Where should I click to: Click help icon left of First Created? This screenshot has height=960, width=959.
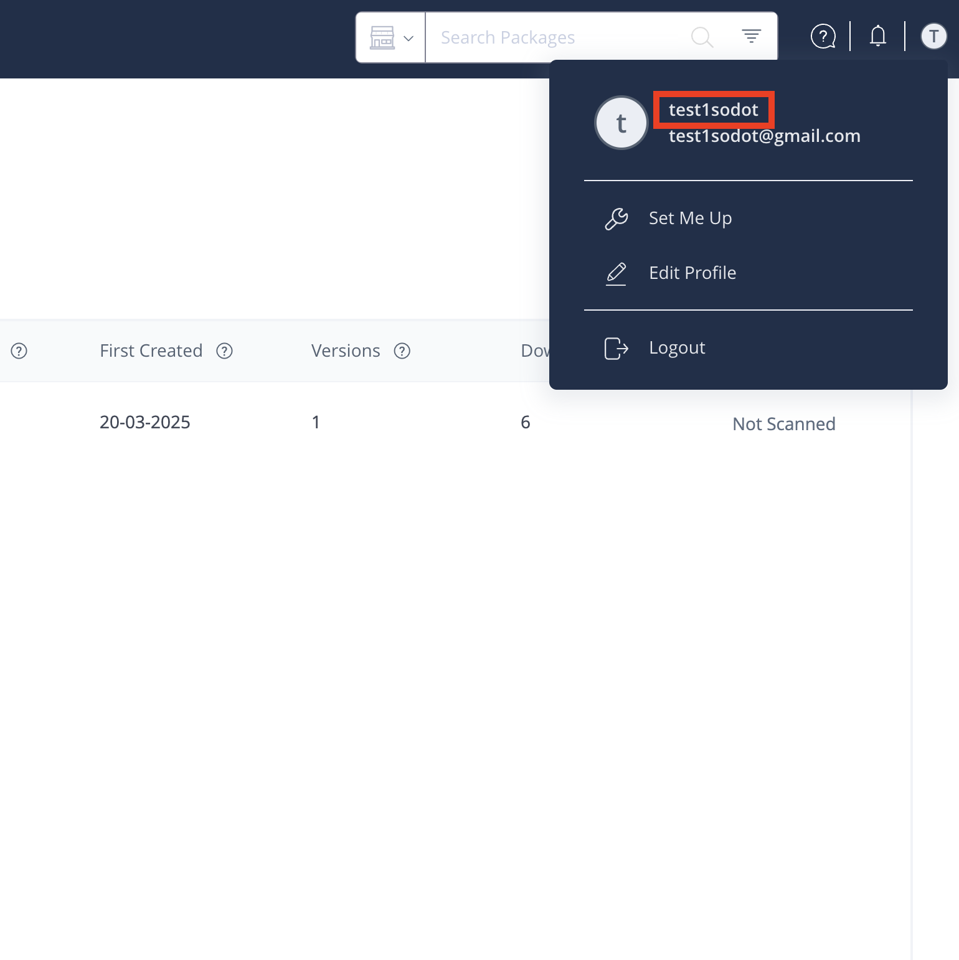[19, 351]
